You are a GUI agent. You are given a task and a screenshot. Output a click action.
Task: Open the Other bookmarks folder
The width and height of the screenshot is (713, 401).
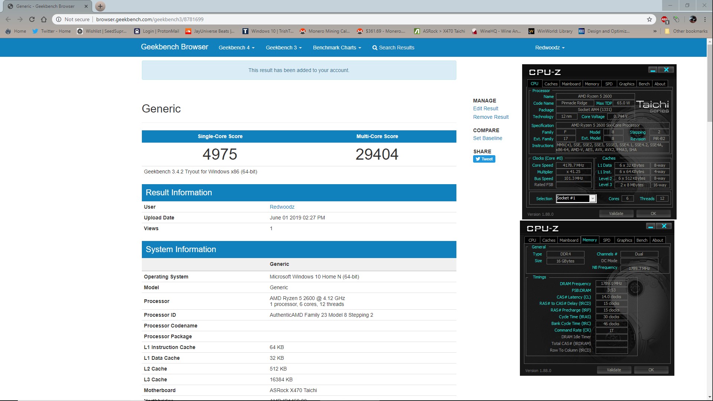pyautogui.click(x=686, y=31)
